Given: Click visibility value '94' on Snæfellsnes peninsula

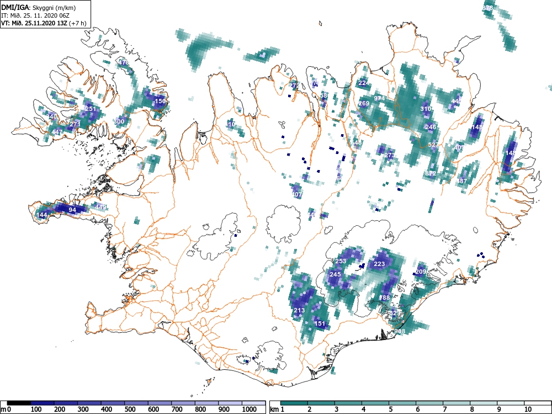Looking at the screenshot, I should click(x=72, y=210).
